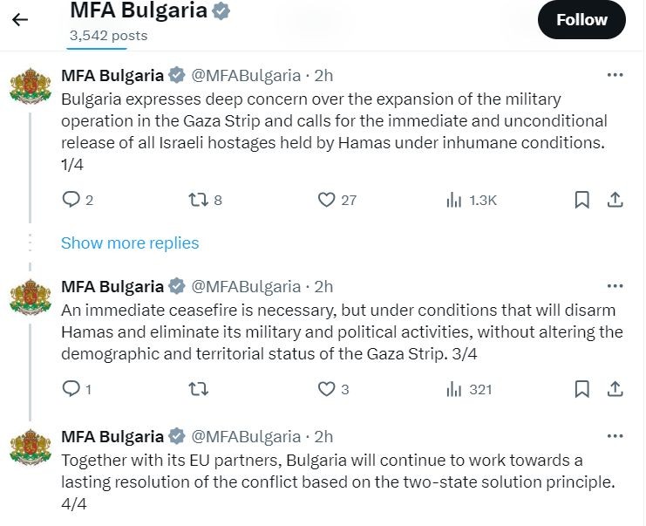This screenshot has height=526, width=646.
Task: View analytics of the 321 views tweet
Action: coord(453,389)
